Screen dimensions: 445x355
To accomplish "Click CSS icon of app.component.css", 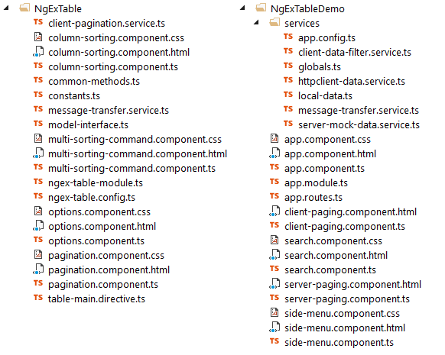I will click(x=274, y=138).
